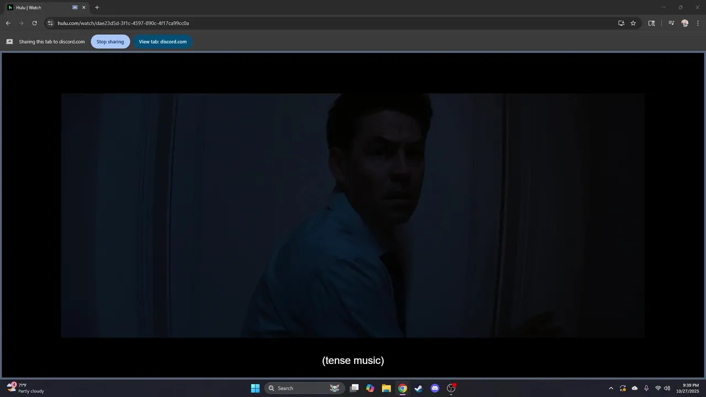Image resolution: width=706 pixels, height=397 pixels.
Task: Minimize the Chrome window
Action: [x=664, y=8]
